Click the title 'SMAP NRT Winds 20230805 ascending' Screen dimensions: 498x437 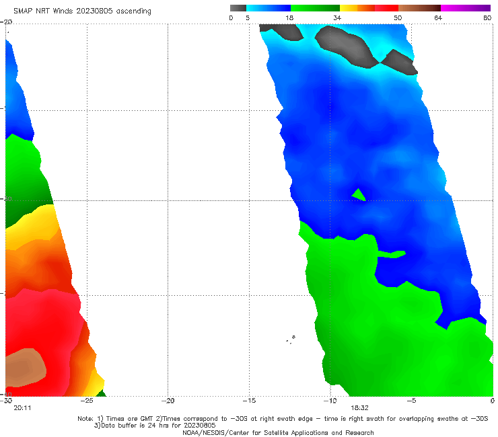click(x=82, y=11)
